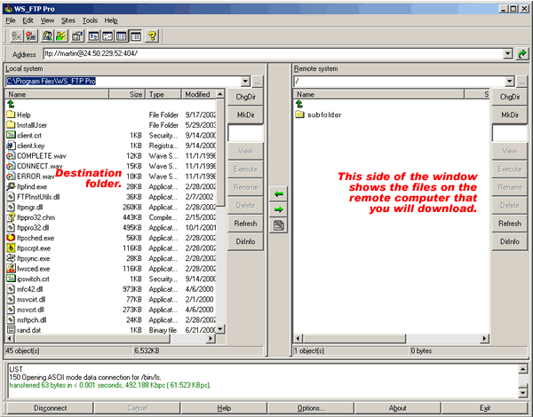The width and height of the screenshot is (533, 417).
Task: Open the Sites menu
Action: [68, 20]
